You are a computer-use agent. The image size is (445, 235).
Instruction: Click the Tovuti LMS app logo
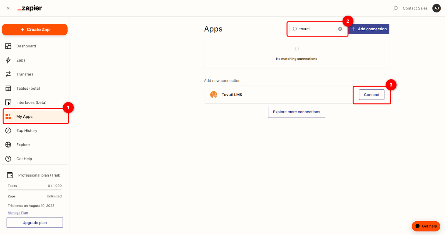[214, 95]
